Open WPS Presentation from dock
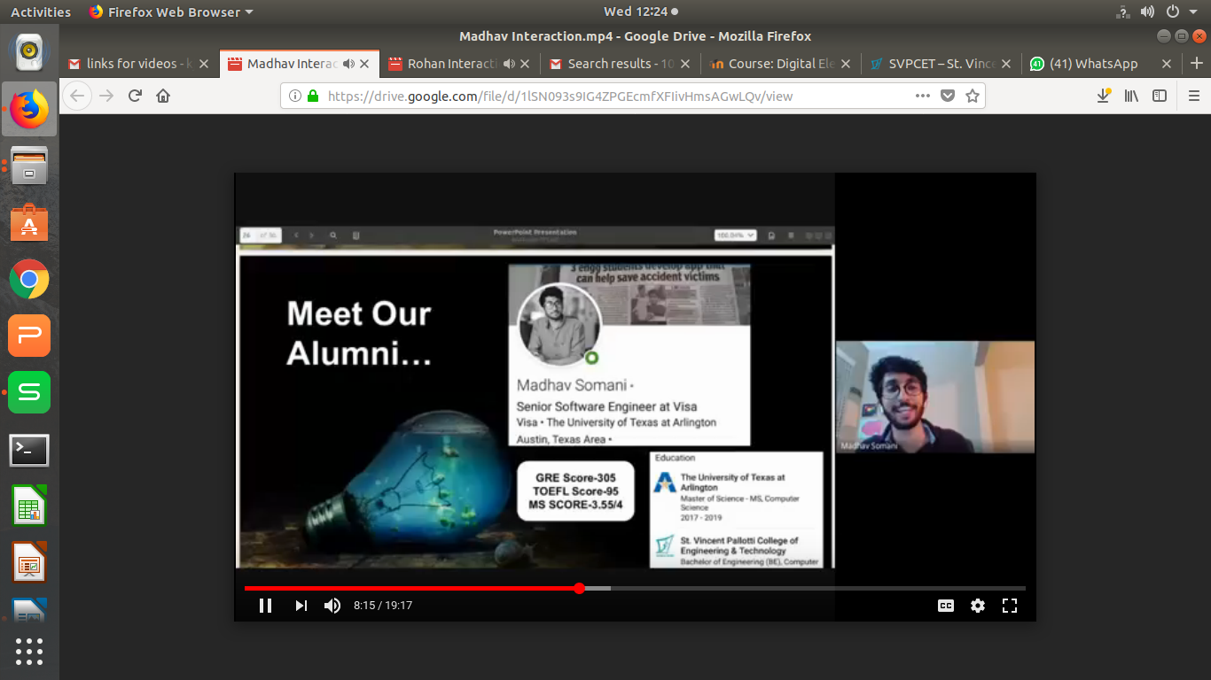 click(29, 336)
